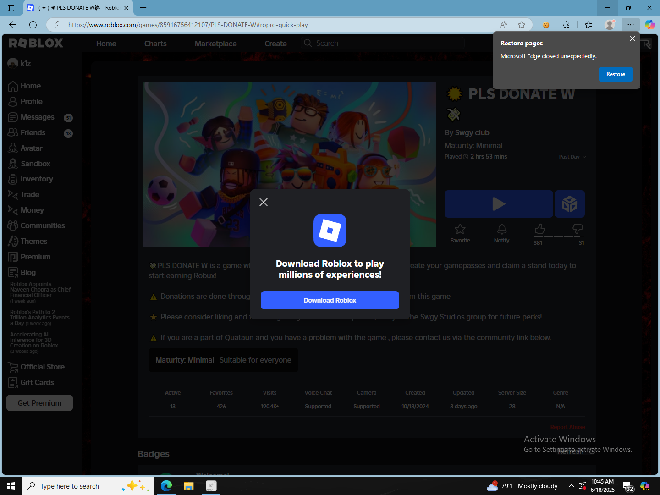The height and width of the screenshot is (495, 660).
Task: Click the browser address bar URL
Action: click(188, 25)
